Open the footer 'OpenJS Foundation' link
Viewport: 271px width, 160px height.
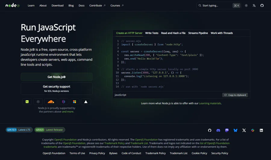(x=54, y=153)
